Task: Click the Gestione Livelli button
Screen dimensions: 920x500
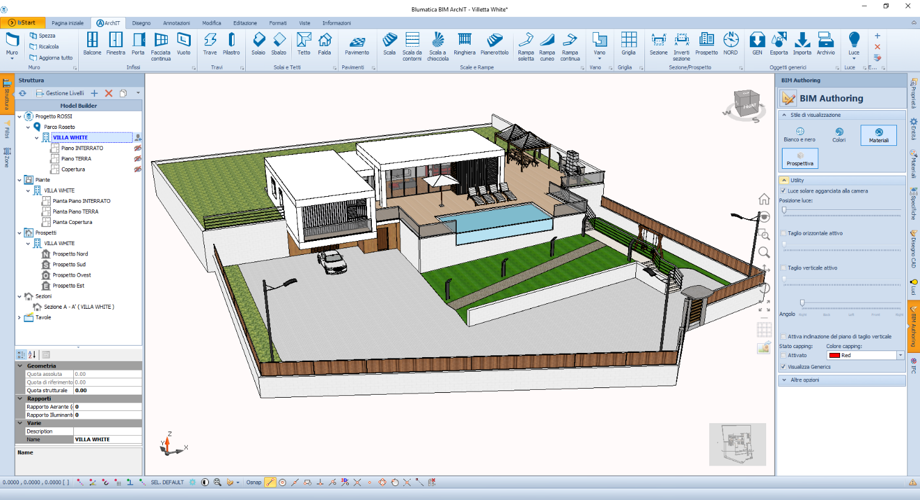Action: pyautogui.click(x=60, y=93)
